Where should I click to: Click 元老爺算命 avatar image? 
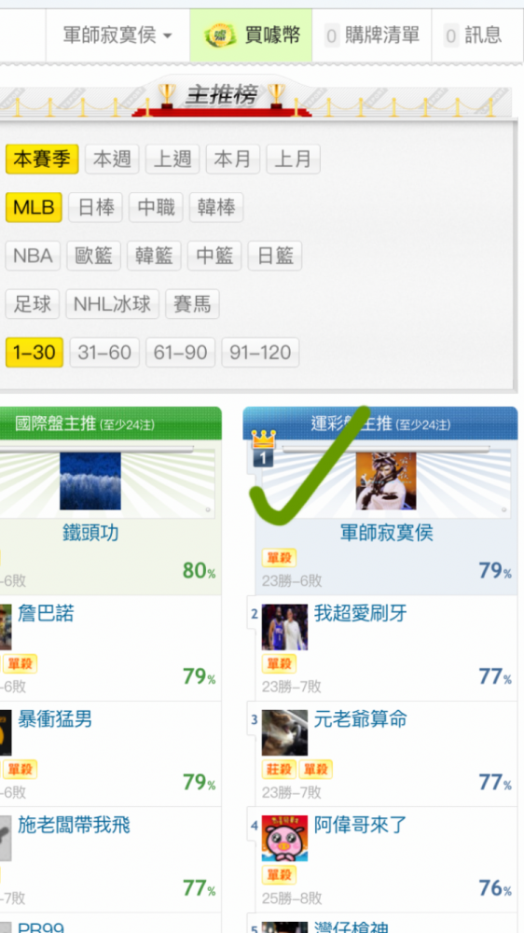[x=285, y=732]
